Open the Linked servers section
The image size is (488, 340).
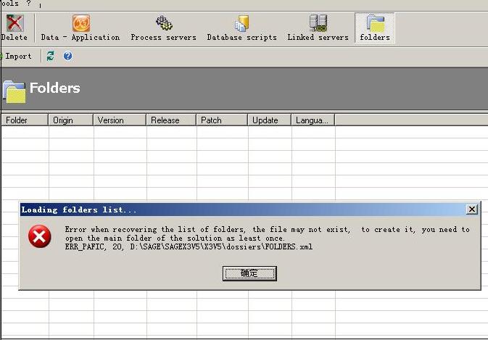[318, 28]
